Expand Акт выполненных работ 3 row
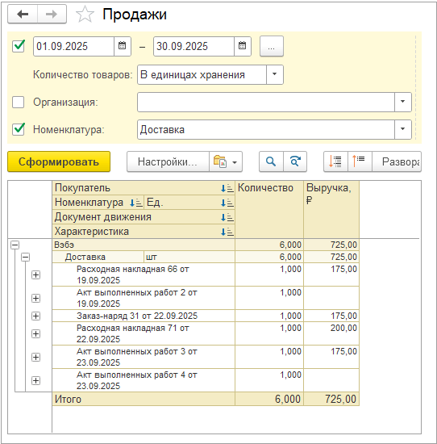Image resolution: width=437 pixels, height=444 pixels. pyautogui.click(x=35, y=357)
